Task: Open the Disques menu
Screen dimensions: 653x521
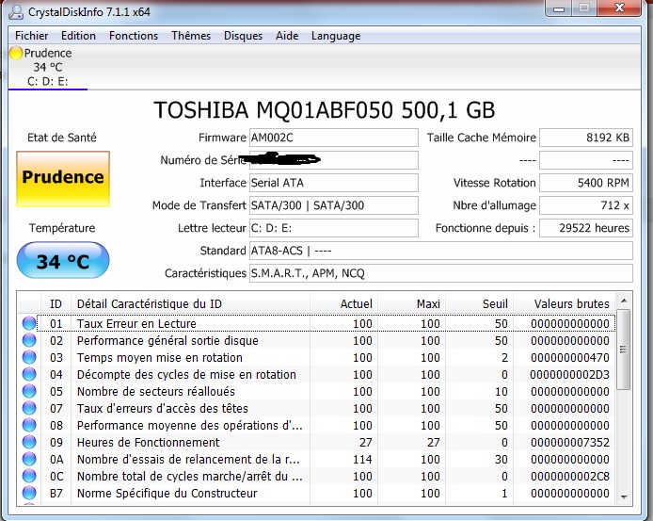Action: (x=243, y=36)
